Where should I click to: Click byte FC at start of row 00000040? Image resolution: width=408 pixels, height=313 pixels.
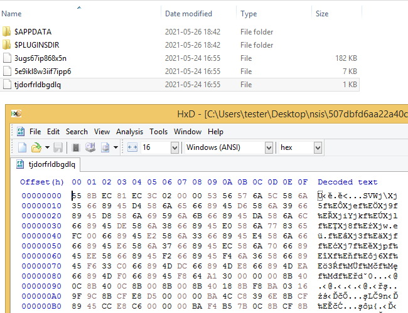pyautogui.click(x=77, y=236)
